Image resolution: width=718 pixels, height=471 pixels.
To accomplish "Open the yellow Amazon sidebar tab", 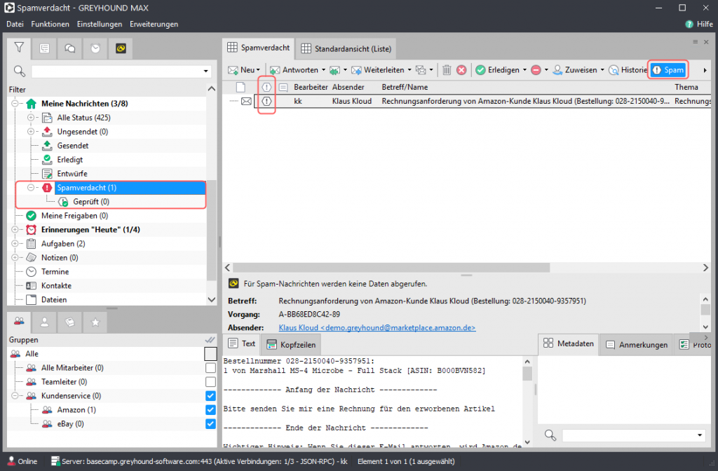I will [x=121, y=48].
